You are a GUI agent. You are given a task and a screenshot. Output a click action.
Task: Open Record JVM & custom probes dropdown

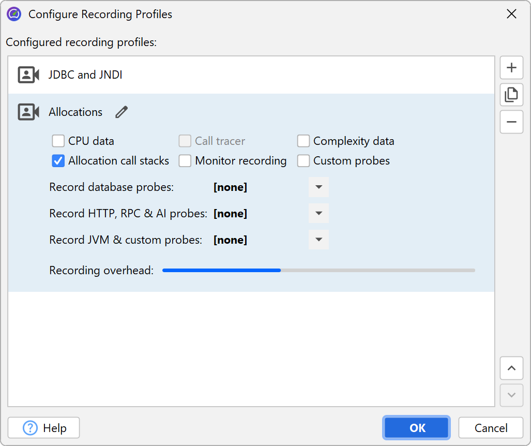point(318,240)
